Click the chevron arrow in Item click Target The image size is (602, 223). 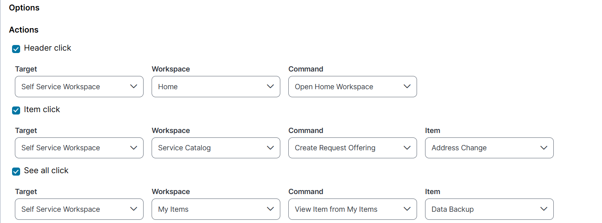[134, 148]
